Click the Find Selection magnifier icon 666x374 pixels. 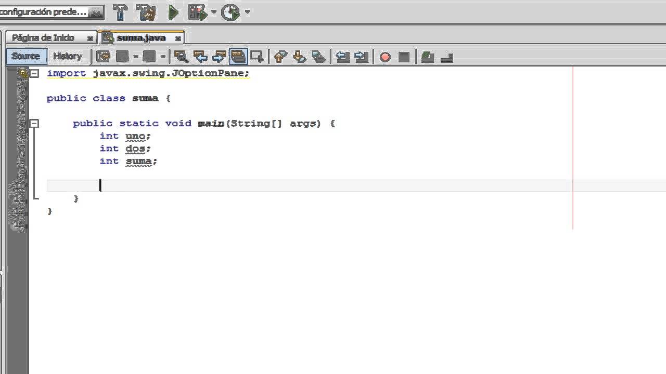coord(181,57)
